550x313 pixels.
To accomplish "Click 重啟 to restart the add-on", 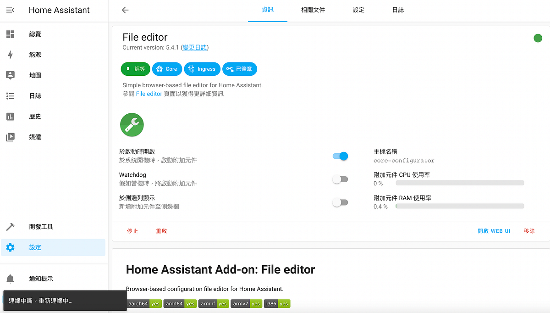I will [x=161, y=231].
